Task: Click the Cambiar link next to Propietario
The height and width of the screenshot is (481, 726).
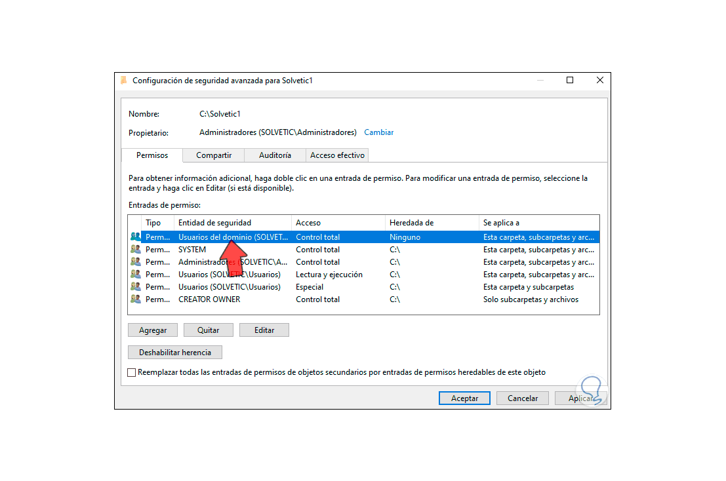Action: [x=378, y=132]
